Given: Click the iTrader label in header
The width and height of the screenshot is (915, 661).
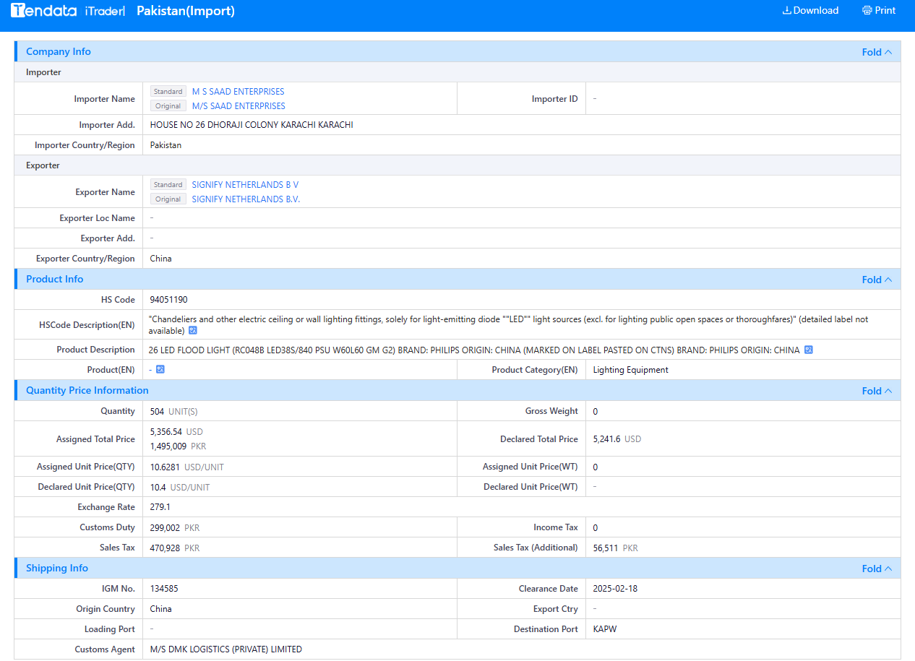Looking at the screenshot, I should tap(105, 11).
